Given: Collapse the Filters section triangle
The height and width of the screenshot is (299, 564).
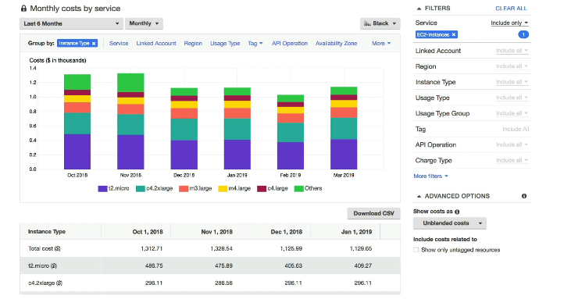Looking at the screenshot, I should pyautogui.click(x=419, y=9).
